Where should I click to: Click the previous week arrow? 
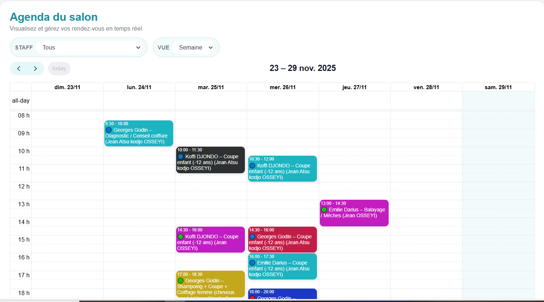19,68
